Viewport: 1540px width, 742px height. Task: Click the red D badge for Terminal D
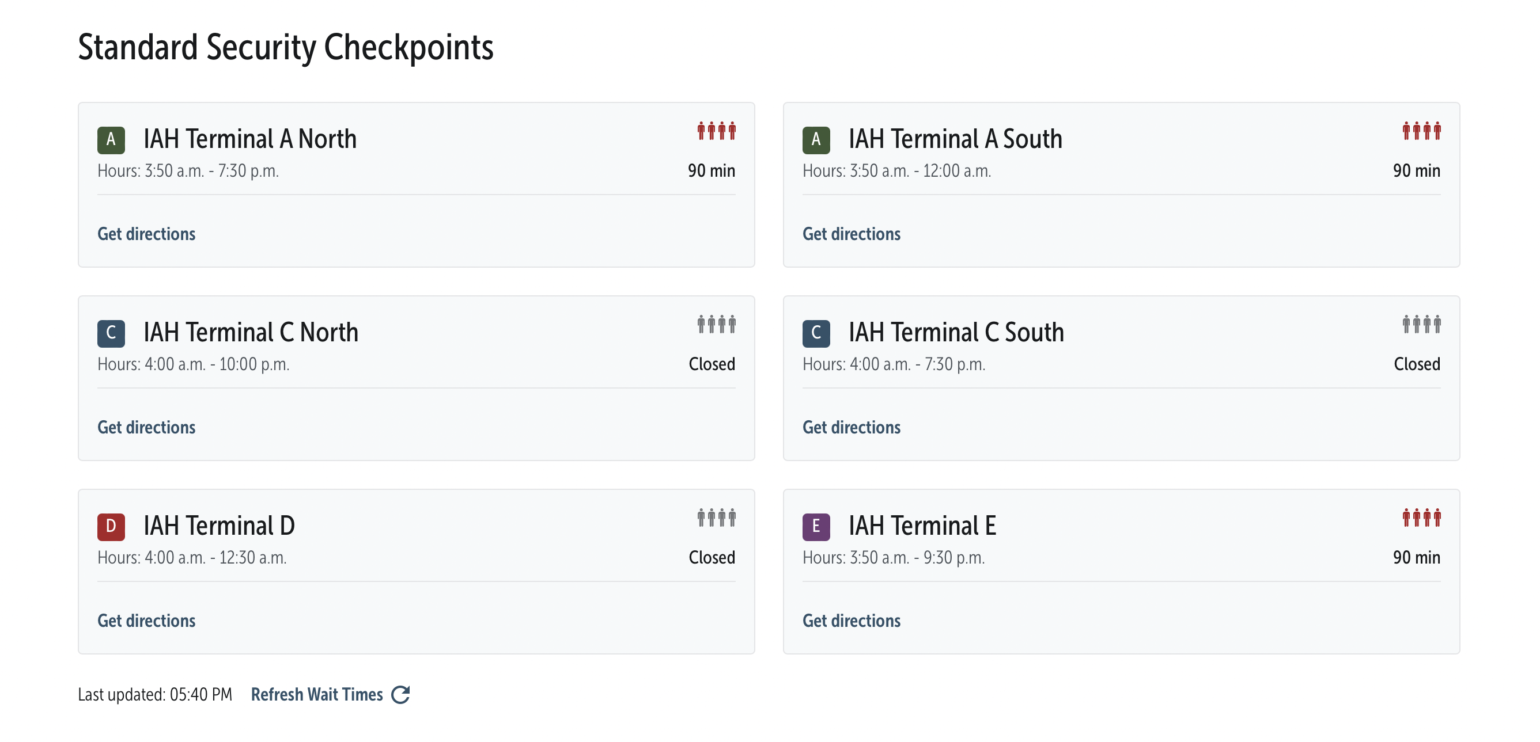[111, 527]
